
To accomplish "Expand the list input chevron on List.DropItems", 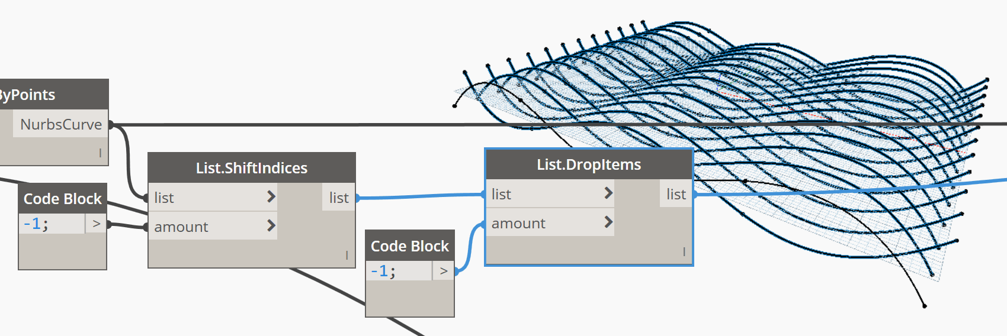I will point(608,193).
